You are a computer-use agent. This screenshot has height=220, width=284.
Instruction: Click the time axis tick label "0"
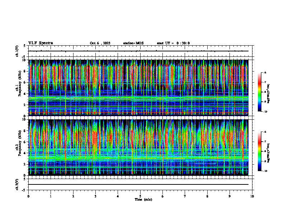pyautogui.click(x=28, y=196)
